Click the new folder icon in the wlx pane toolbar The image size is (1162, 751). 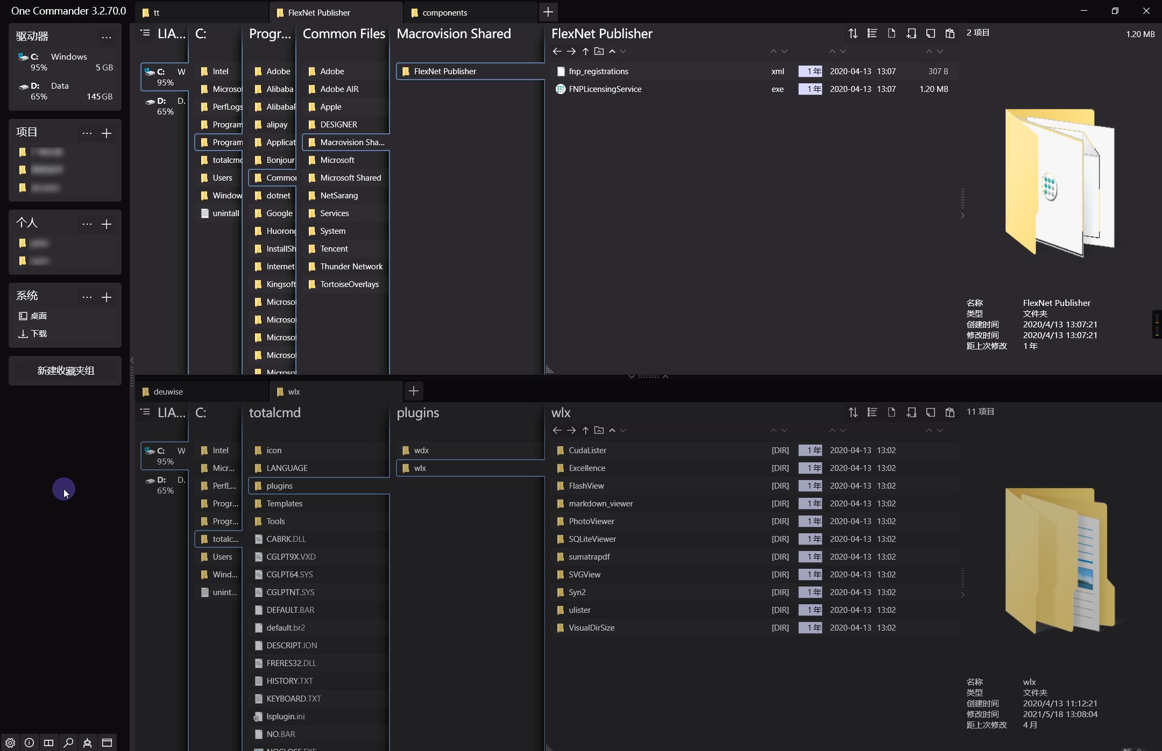599,430
